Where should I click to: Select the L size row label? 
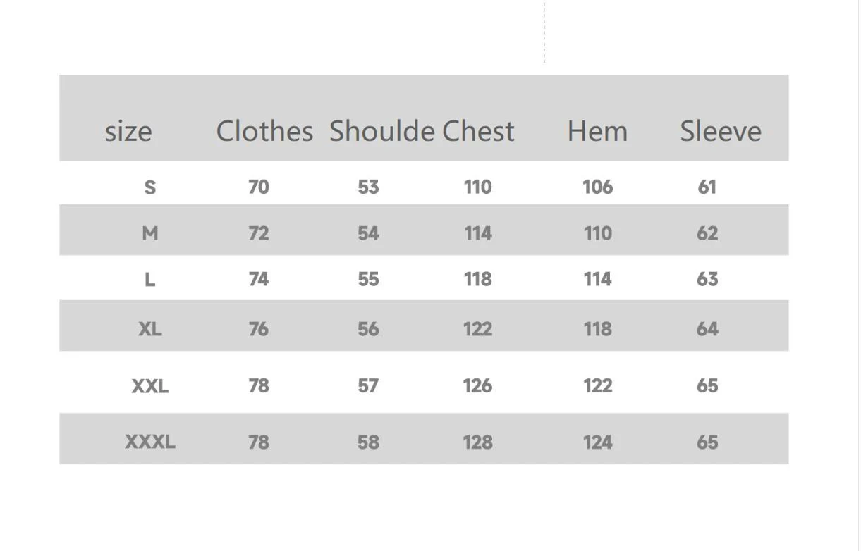pos(149,280)
